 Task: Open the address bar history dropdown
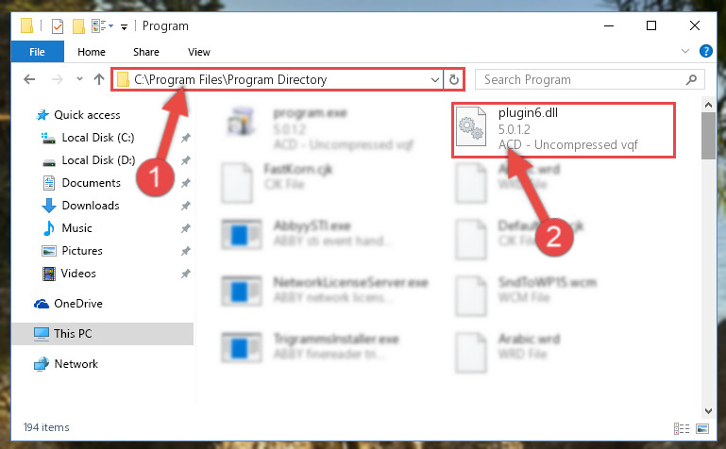click(x=435, y=80)
